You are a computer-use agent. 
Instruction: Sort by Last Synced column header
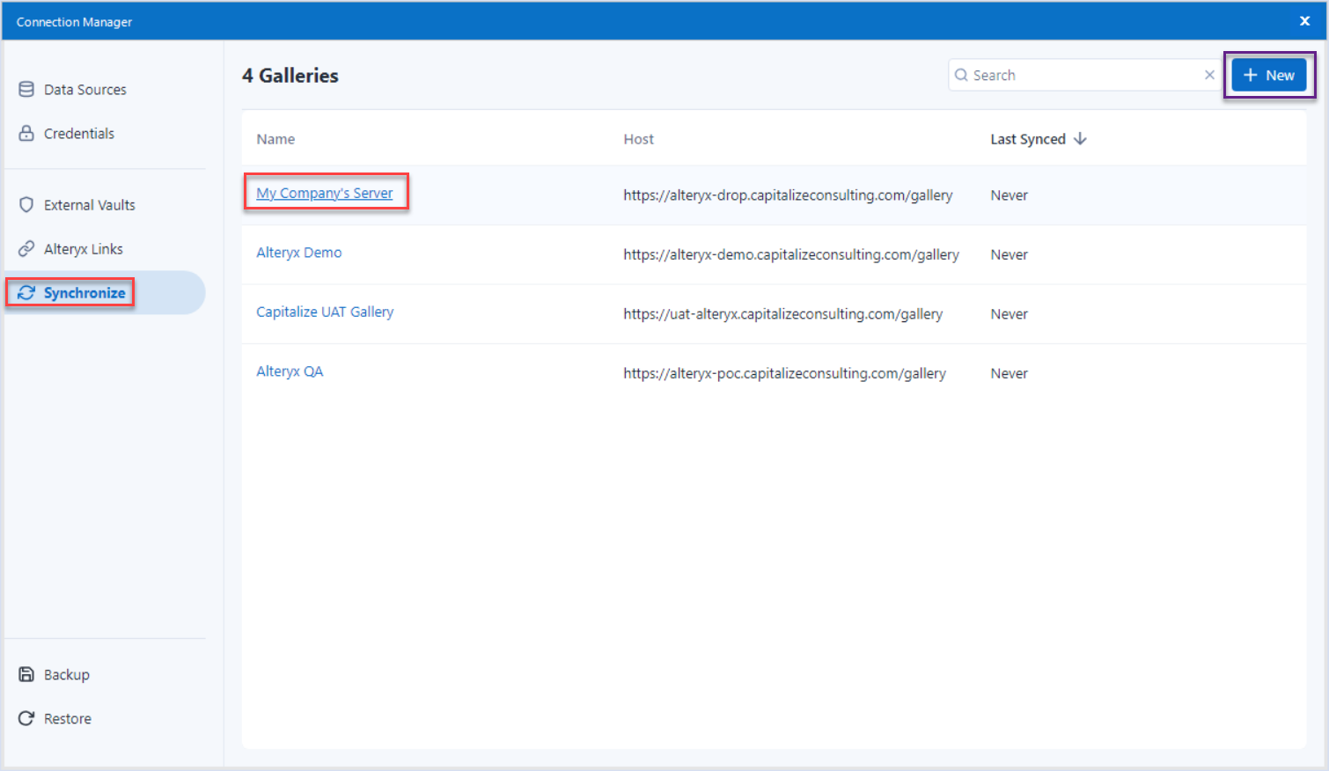[x=1028, y=139]
